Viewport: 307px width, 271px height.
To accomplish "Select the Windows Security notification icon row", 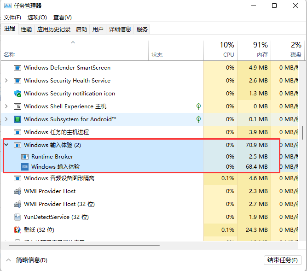I will (x=150, y=94).
